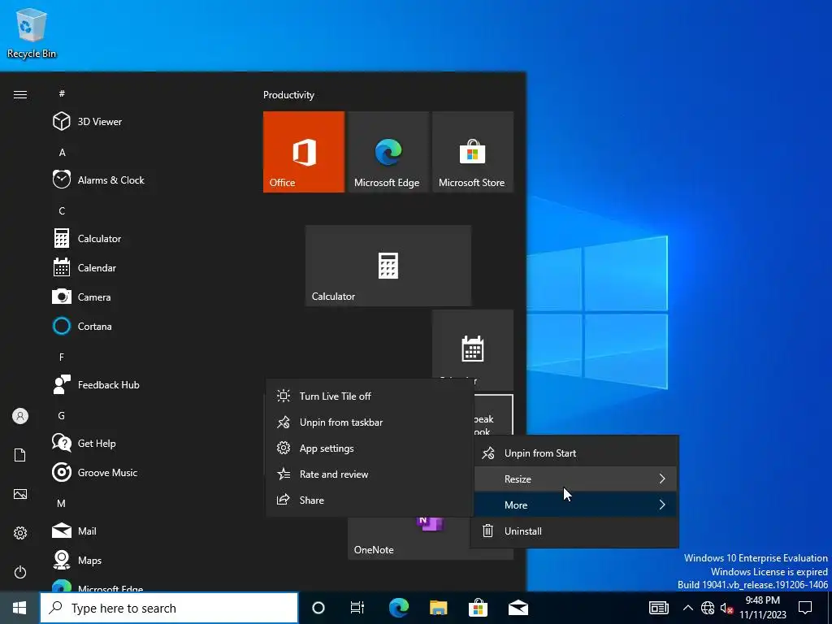
Task: Click the M letter group header
Action: pyautogui.click(x=62, y=503)
